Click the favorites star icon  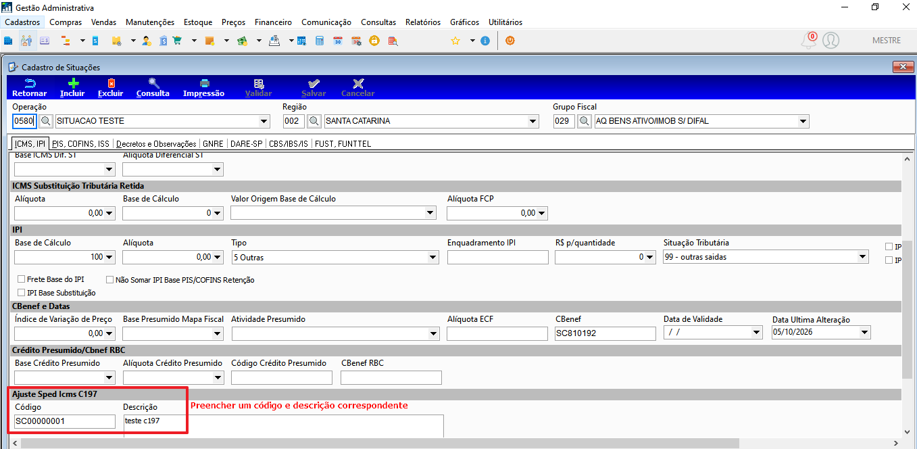[x=455, y=41]
